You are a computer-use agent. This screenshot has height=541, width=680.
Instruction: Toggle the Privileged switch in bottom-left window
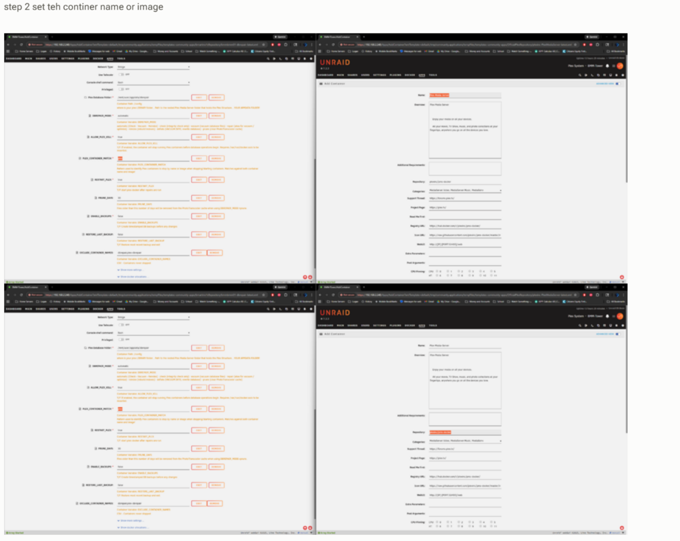(122, 339)
